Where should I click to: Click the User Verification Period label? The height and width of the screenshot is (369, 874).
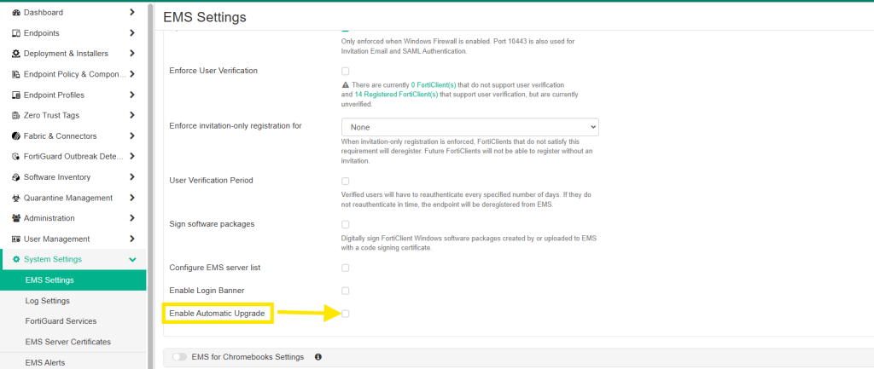pos(211,181)
